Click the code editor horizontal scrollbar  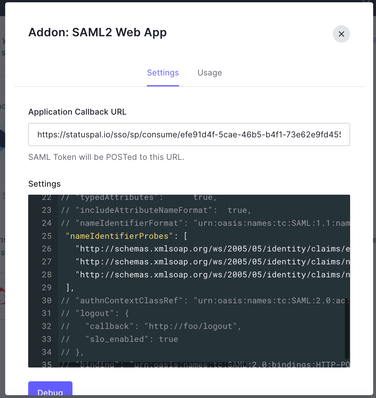point(152,364)
